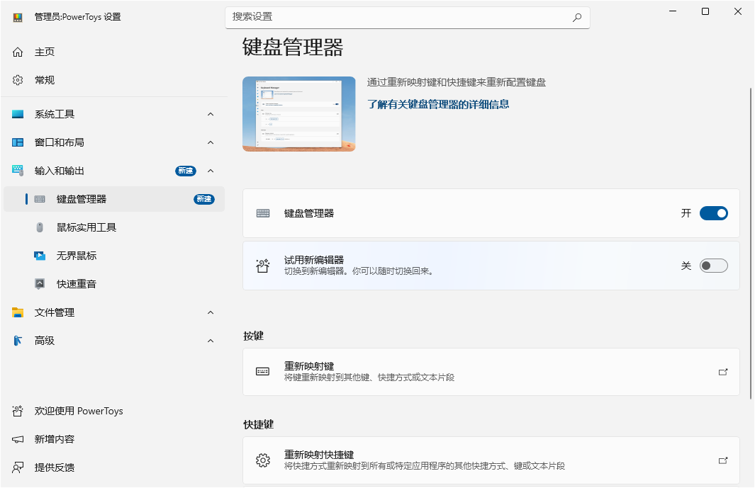
Task: Expand the 系统工具 category
Action: [x=210, y=114]
